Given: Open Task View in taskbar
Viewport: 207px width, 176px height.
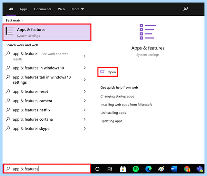Looking at the screenshot, I should [110, 169].
